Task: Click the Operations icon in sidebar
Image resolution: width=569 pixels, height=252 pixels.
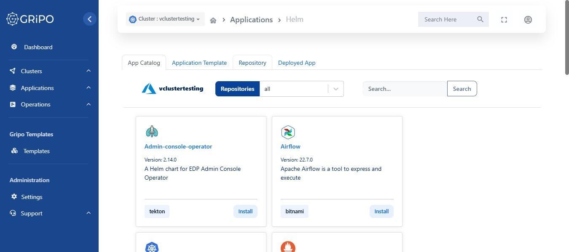Action: (13, 104)
